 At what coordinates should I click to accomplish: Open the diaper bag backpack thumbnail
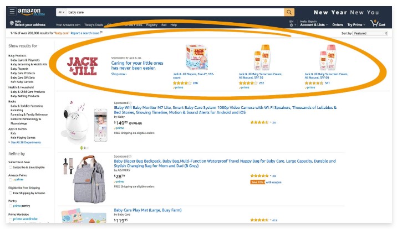click(85, 179)
